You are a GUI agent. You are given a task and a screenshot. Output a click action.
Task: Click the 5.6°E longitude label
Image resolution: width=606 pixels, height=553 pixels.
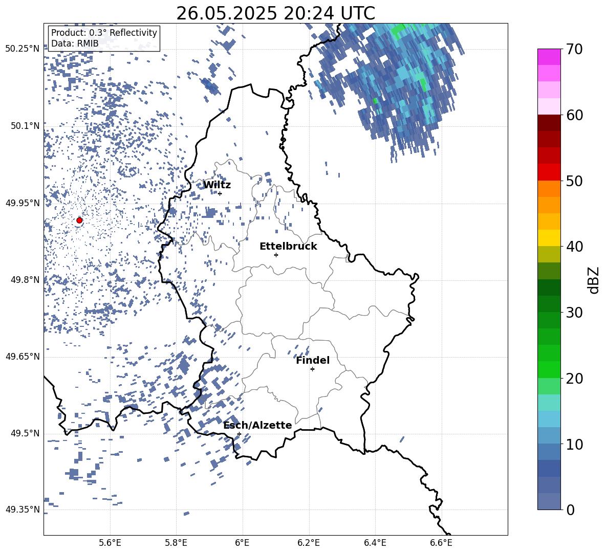(110, 543)
